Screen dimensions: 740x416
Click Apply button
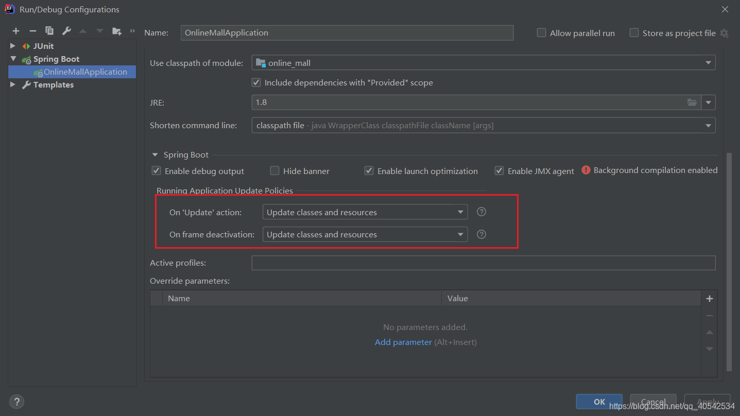pos(707,402)
